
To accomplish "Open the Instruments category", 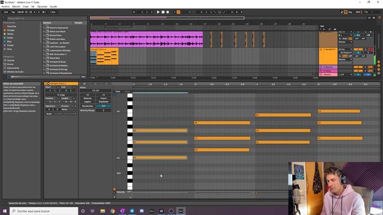I will pos(13,68).
